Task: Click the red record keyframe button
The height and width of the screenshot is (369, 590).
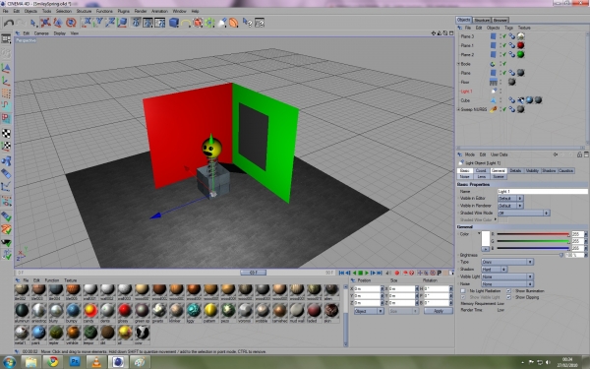Action: [x=396, y=273]
